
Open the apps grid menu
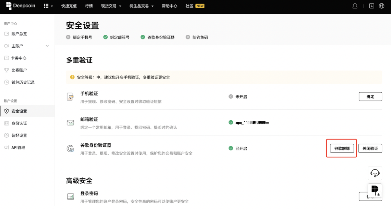tap(48, 6)
